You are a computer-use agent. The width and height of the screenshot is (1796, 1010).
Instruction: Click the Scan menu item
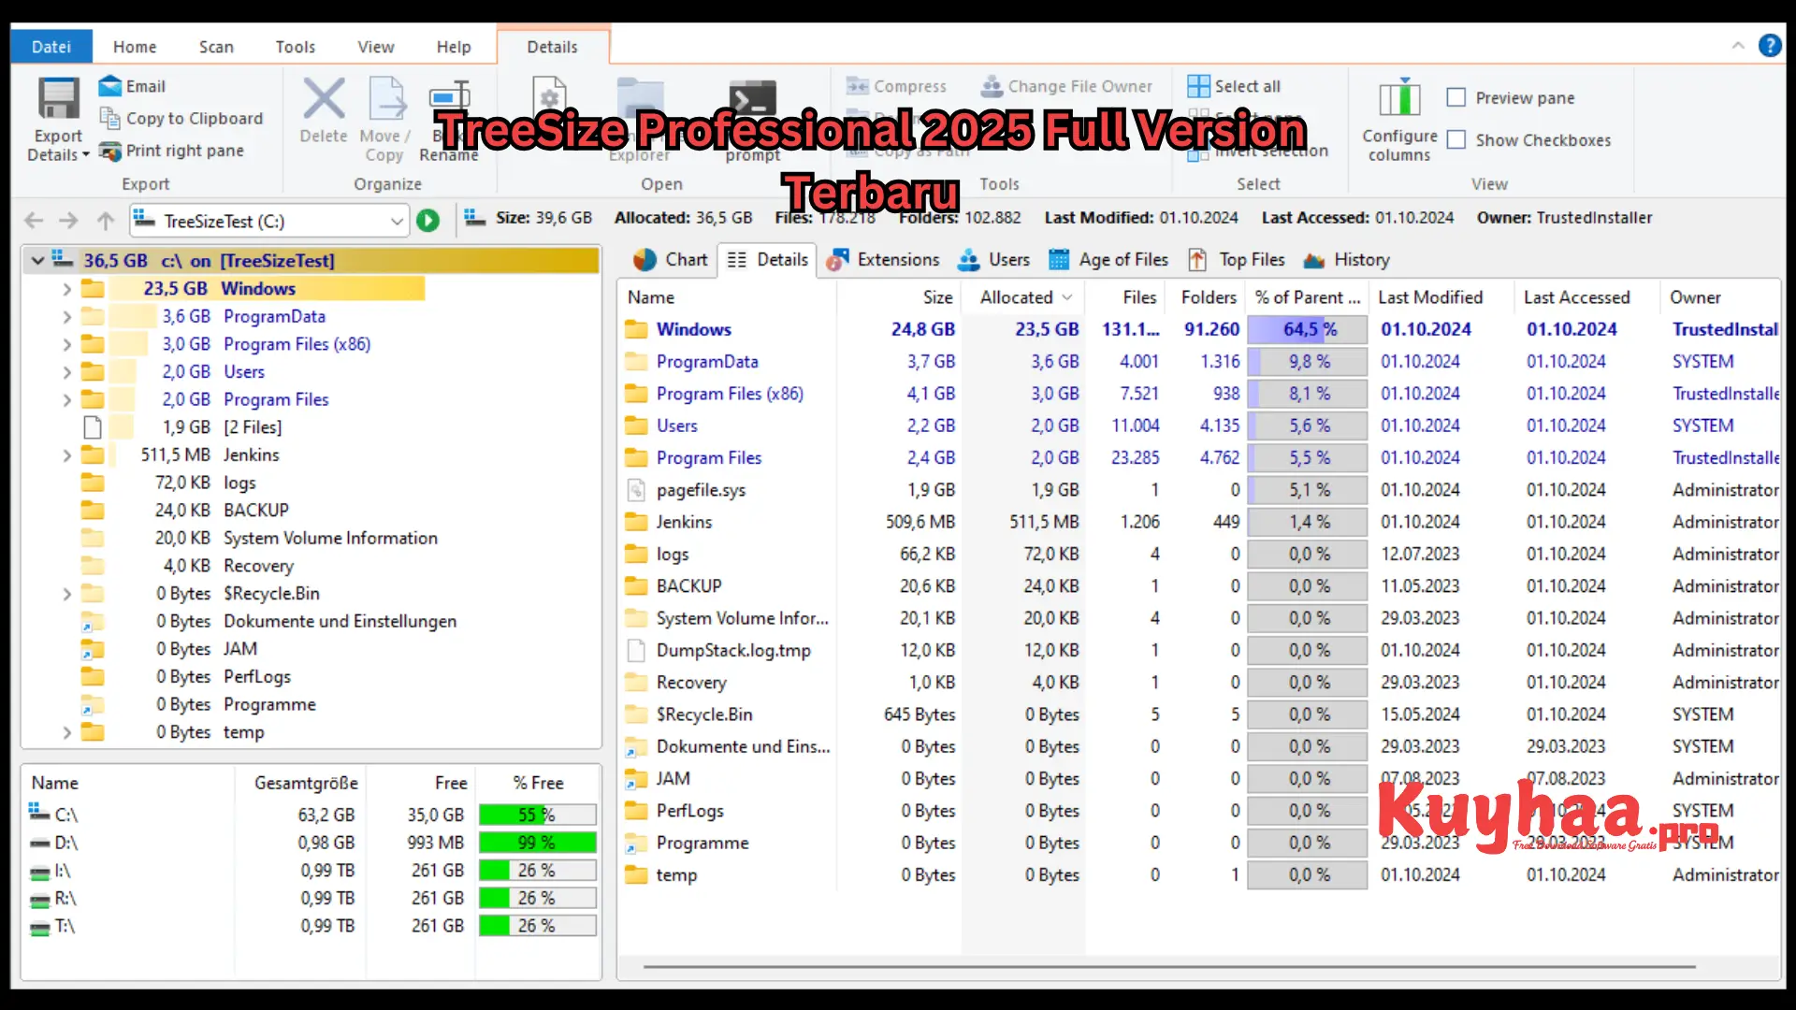point(214,46)
